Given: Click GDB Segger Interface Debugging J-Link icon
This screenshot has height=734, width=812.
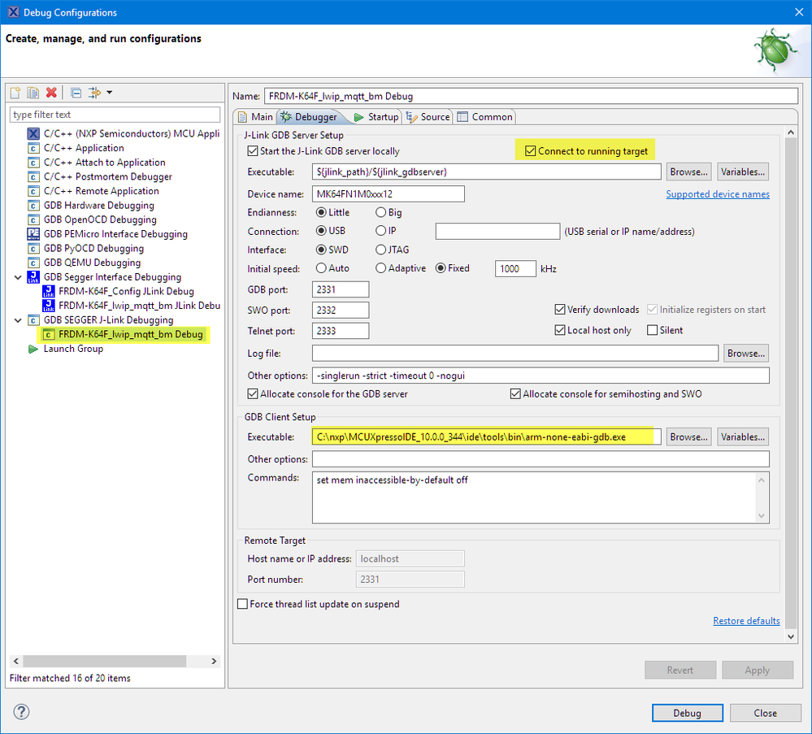Looking at the screenshot, I should pyautogui.click(x=33, y=277).
